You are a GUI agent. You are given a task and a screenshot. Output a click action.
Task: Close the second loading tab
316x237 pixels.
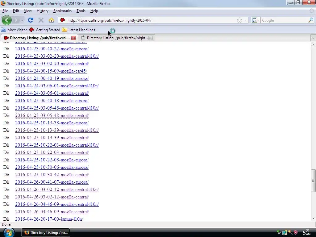pos(151,38)
